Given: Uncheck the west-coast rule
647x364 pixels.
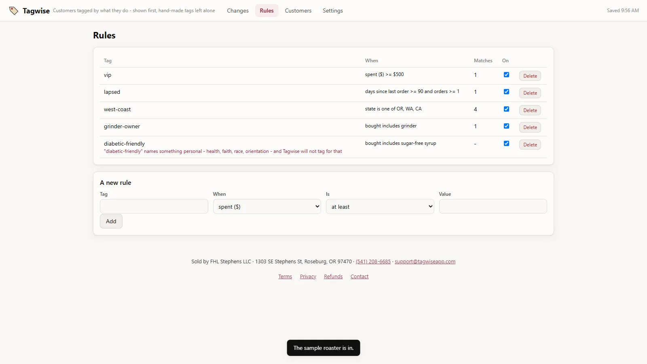Looking at the screenshot, I should point(506,109).
